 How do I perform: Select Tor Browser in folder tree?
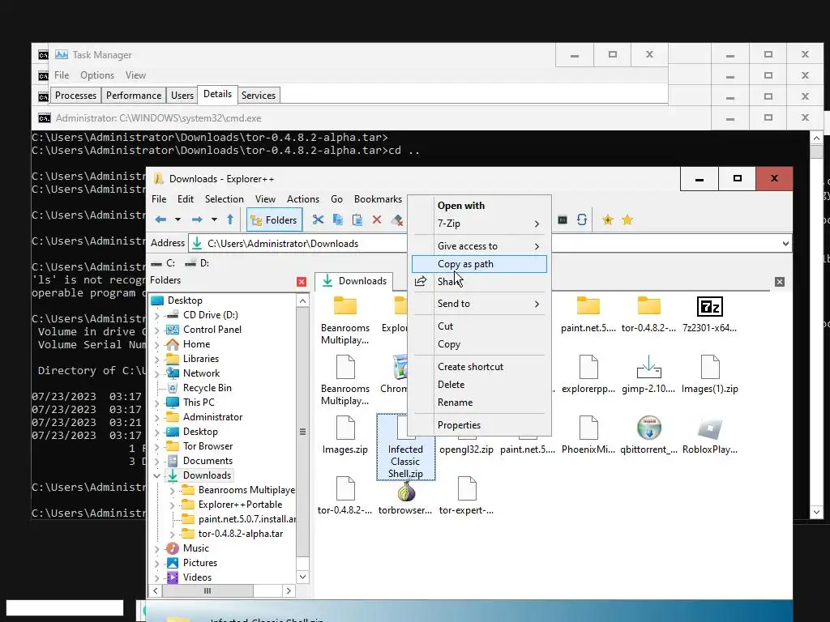click(207, 446)
